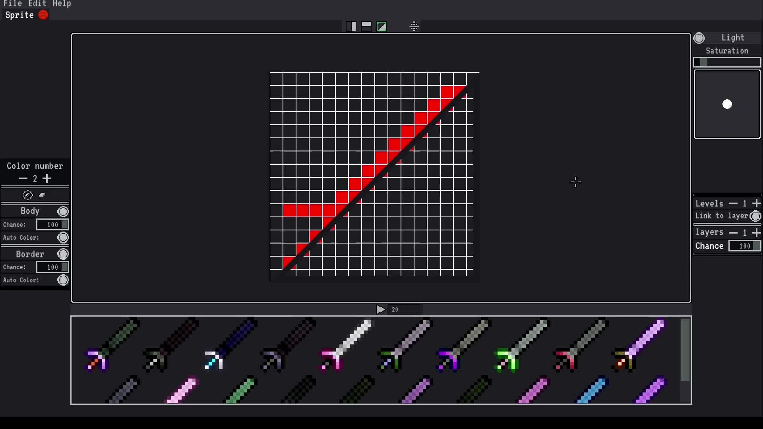This screenshot has height=429, width=763.
Task: Select the eraser tool
Action: tap(42, 195)
